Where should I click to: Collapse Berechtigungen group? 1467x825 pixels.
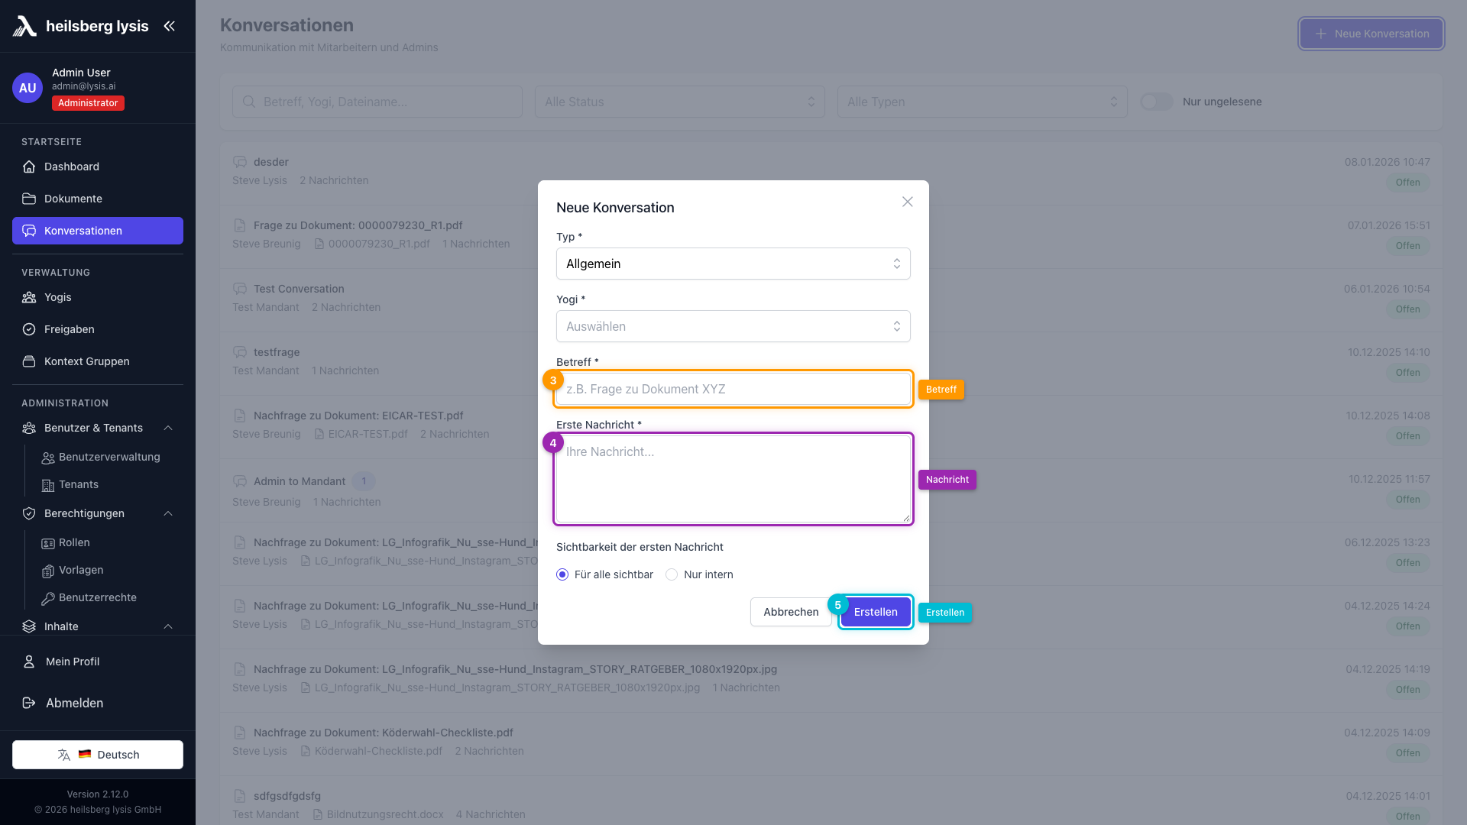(x=98, y=513)
